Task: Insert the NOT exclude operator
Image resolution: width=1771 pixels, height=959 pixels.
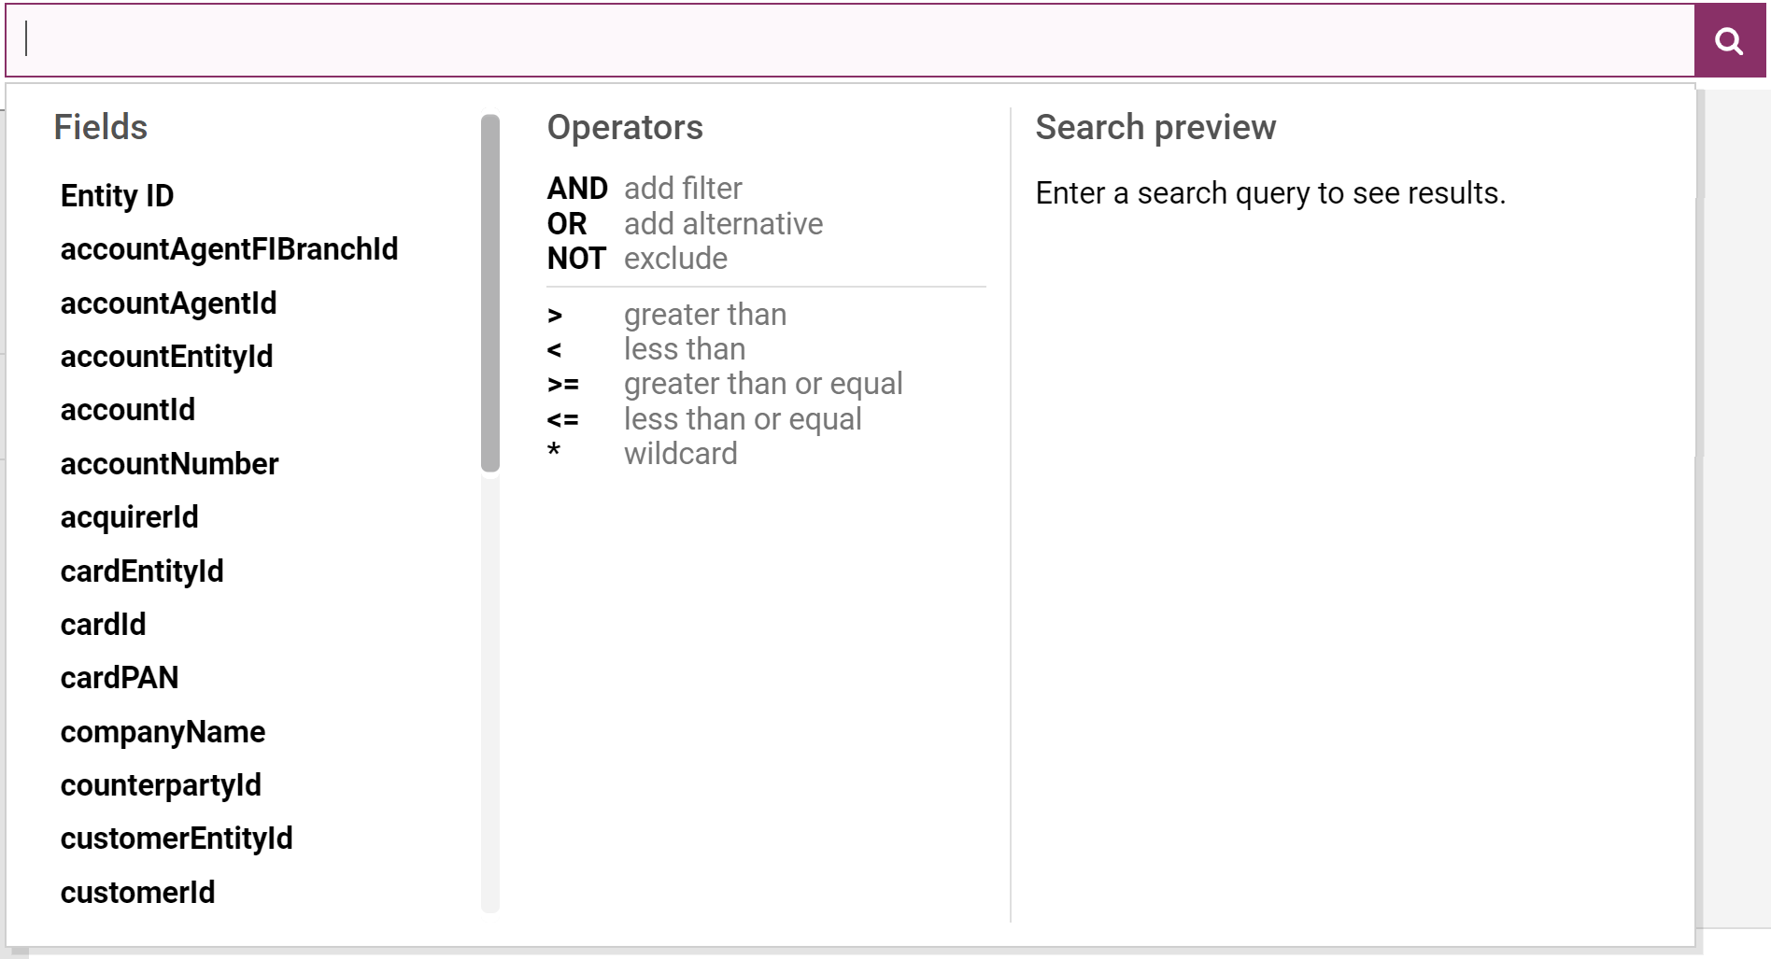Action: (637, 259)
